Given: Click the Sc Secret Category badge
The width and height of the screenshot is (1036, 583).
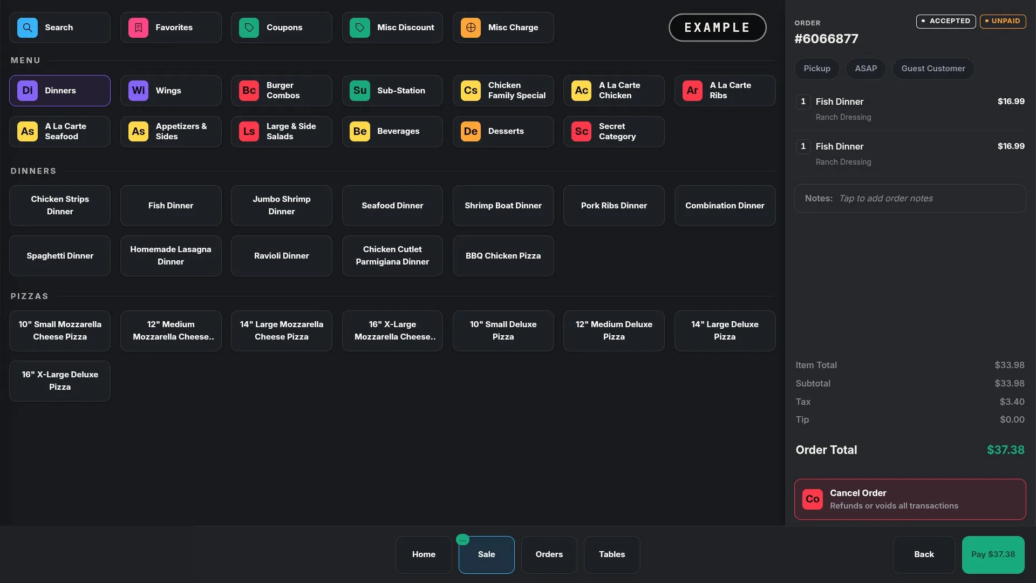Looking at the screenshot, I should [581, 132].
